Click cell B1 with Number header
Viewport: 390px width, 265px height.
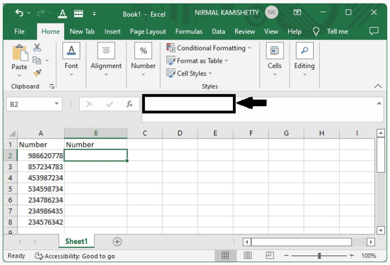pos(96,144)
